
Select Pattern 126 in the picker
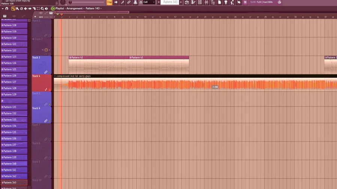14,76
